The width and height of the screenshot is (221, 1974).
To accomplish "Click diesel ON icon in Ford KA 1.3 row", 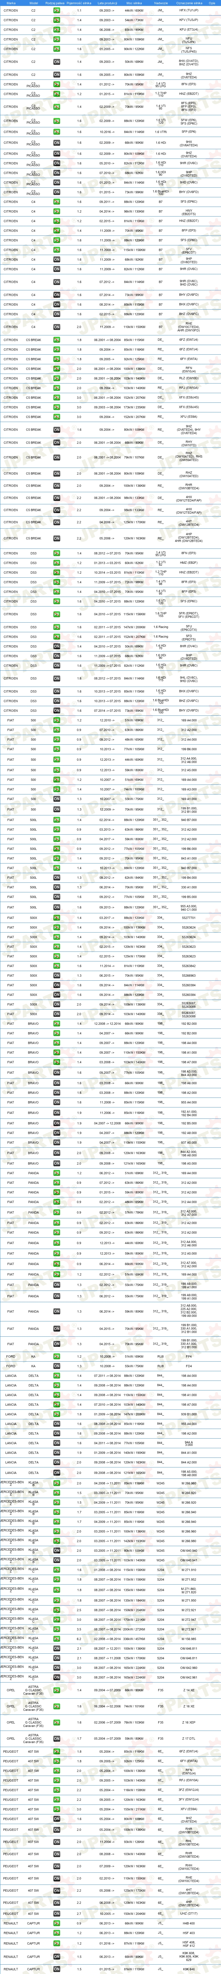I will pos(57,1366).
